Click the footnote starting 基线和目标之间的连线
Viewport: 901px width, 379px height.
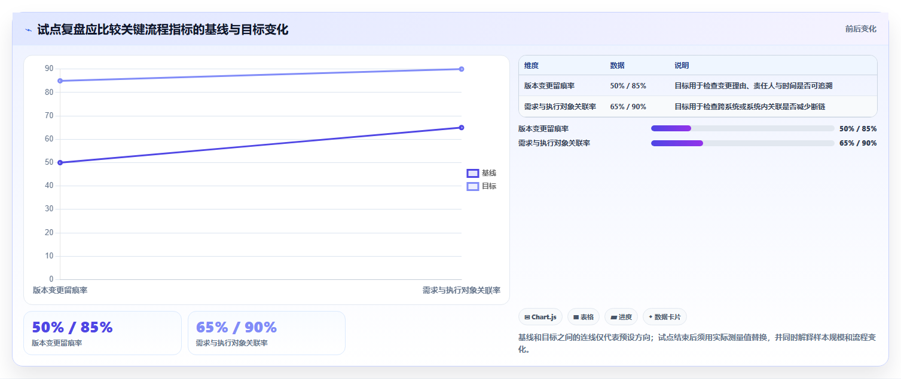tap(697, 343)
